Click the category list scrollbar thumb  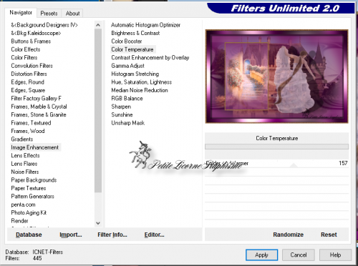(x=98, y=110)
